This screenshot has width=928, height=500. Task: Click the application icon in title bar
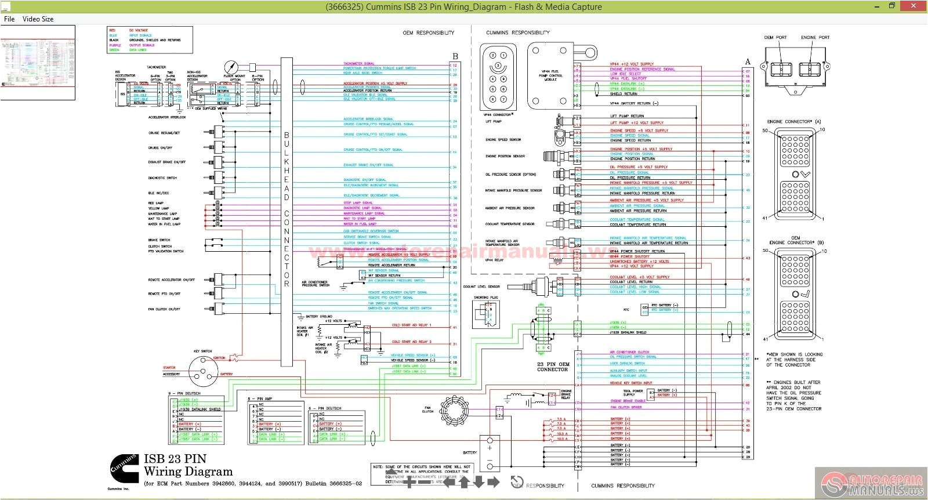click(6, 7)
